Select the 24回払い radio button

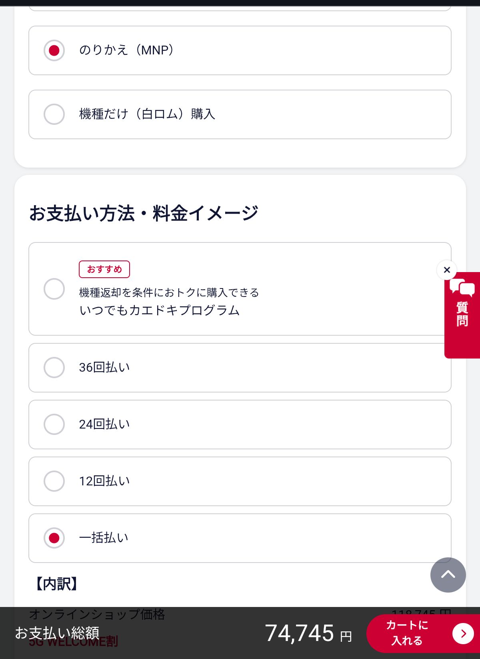tap(54, 425)
